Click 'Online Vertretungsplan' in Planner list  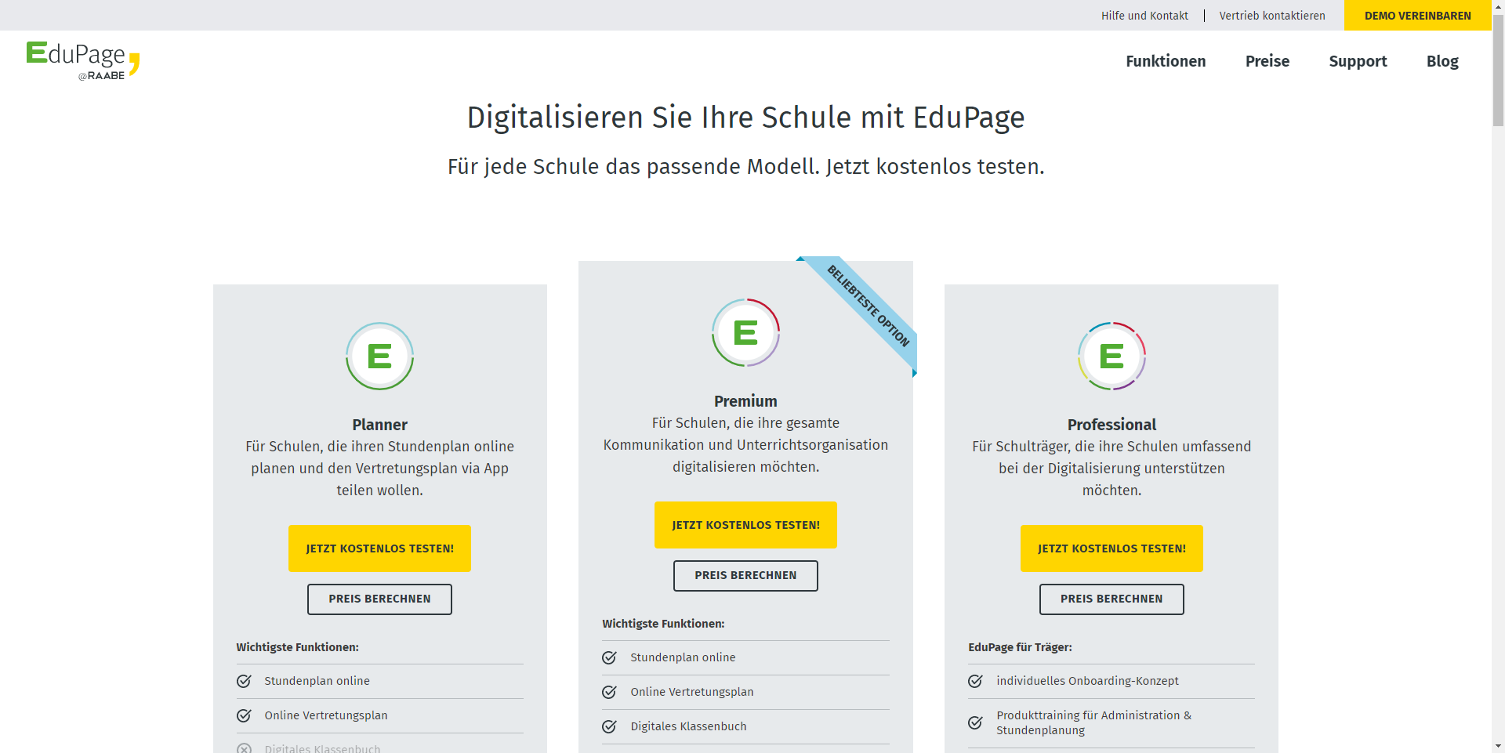(x=326, y=715)
